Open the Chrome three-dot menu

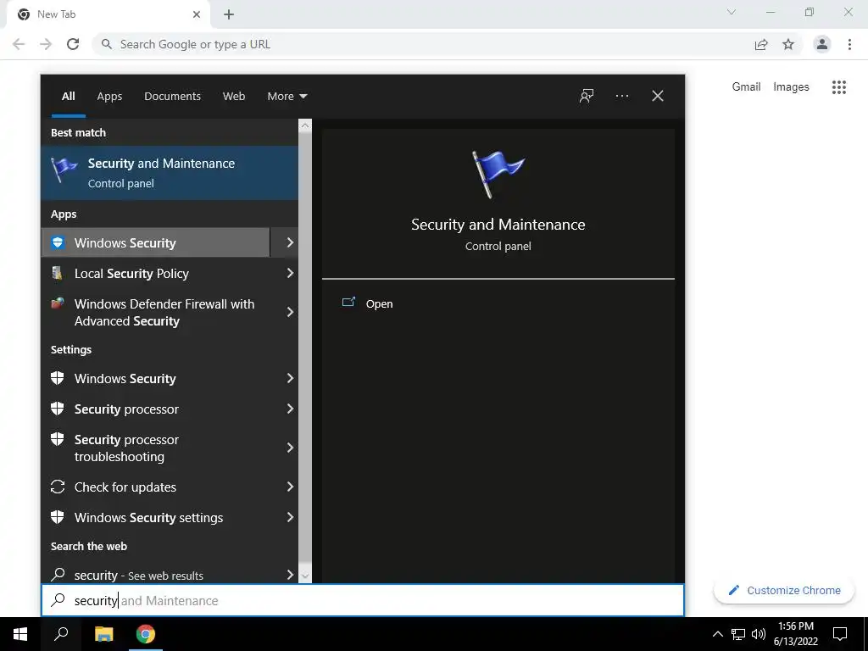(849, 44)
